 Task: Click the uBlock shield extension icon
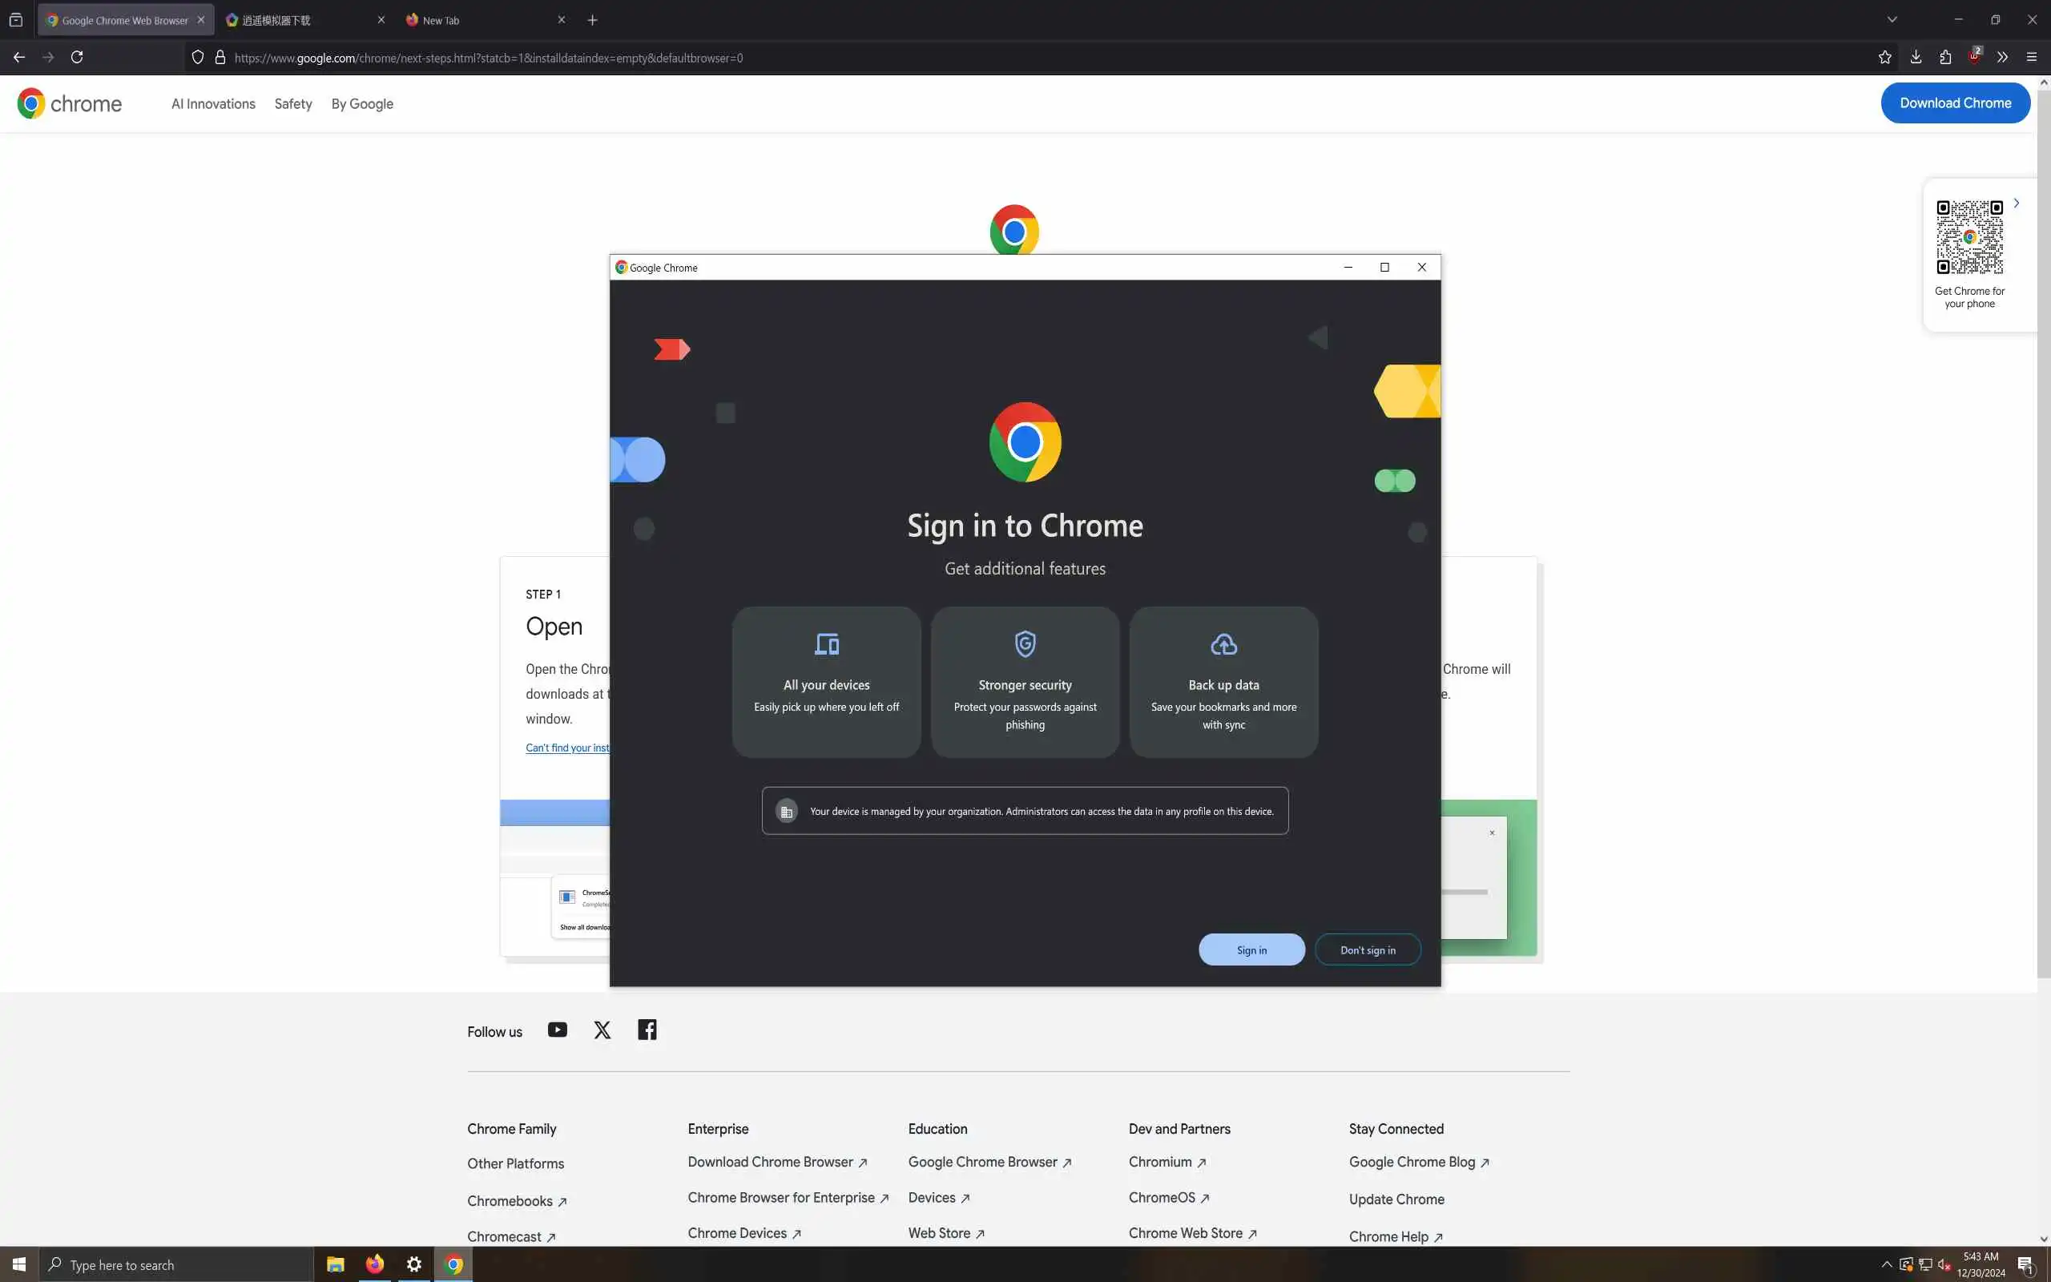click(1974, 57)
